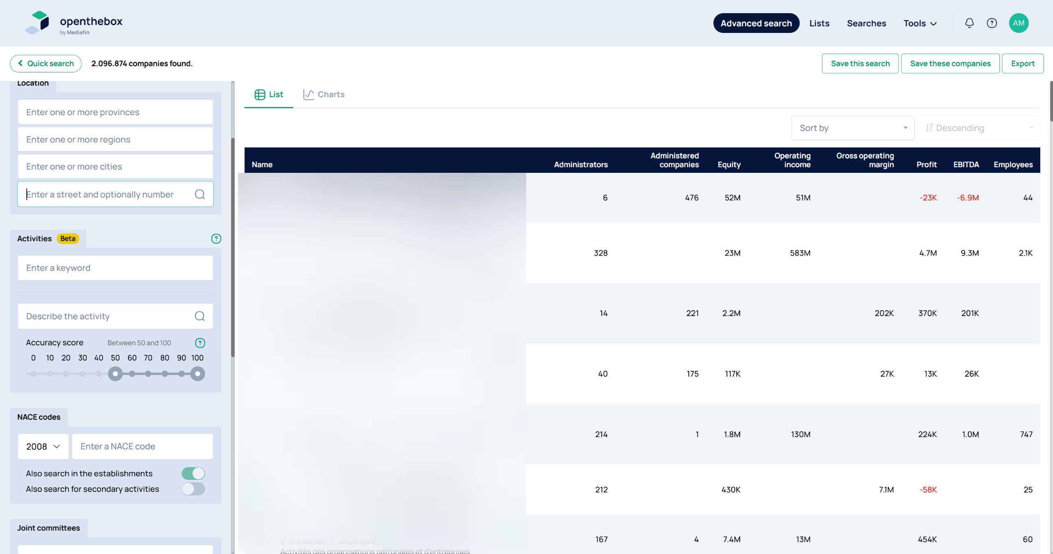This screenshot has height=554, width=1053.
Task: Click the Export button
Action: tap(1023, 63)
